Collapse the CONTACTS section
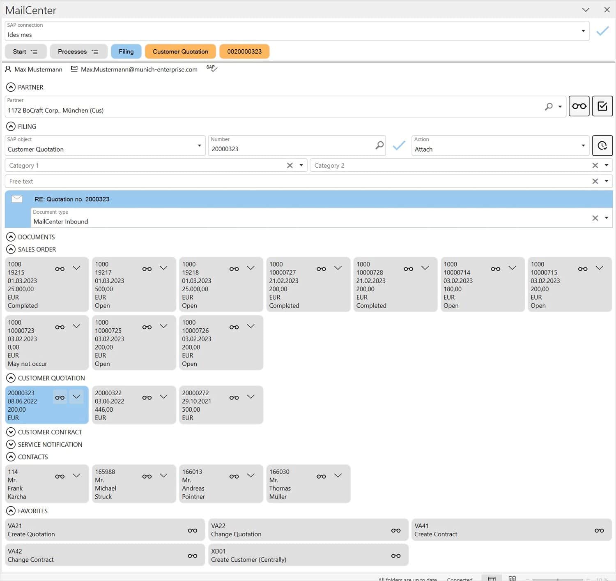The height and width of the screenshot is (581, 616). 11,457
